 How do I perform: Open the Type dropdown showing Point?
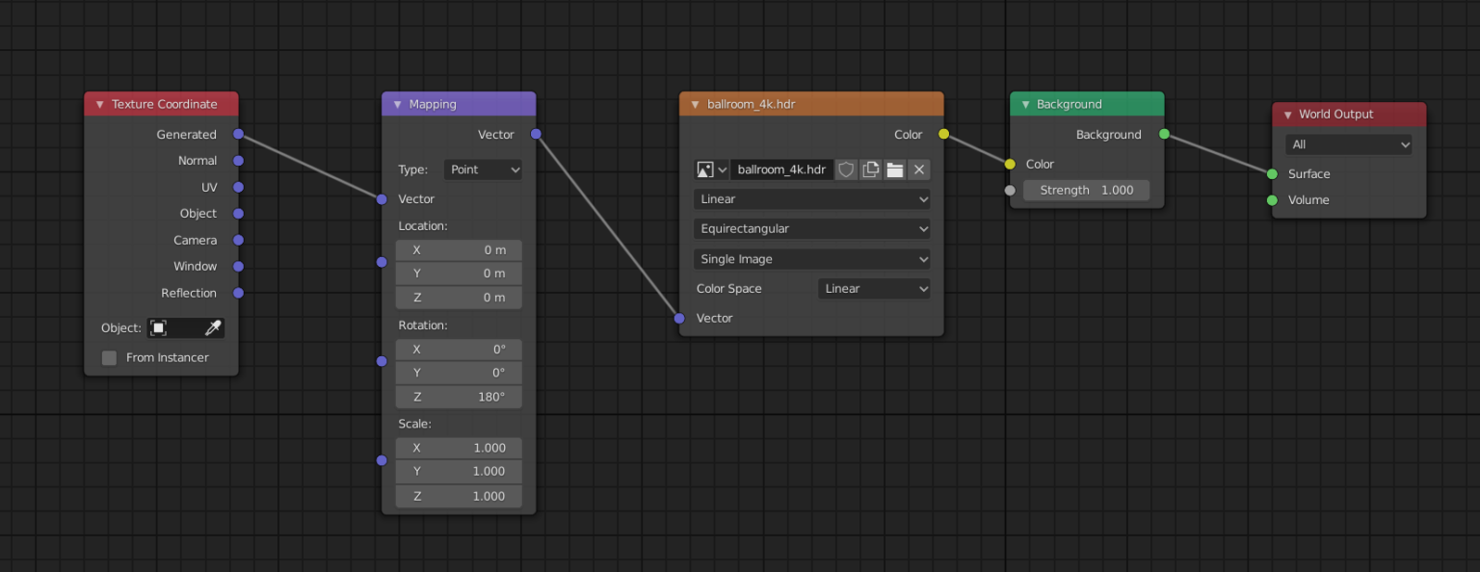483,169
